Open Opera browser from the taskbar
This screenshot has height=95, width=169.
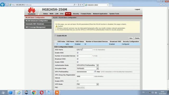[x=42, y=93]
